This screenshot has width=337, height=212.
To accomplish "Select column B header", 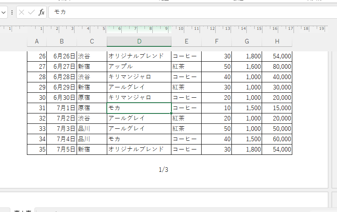I will 62,41.
